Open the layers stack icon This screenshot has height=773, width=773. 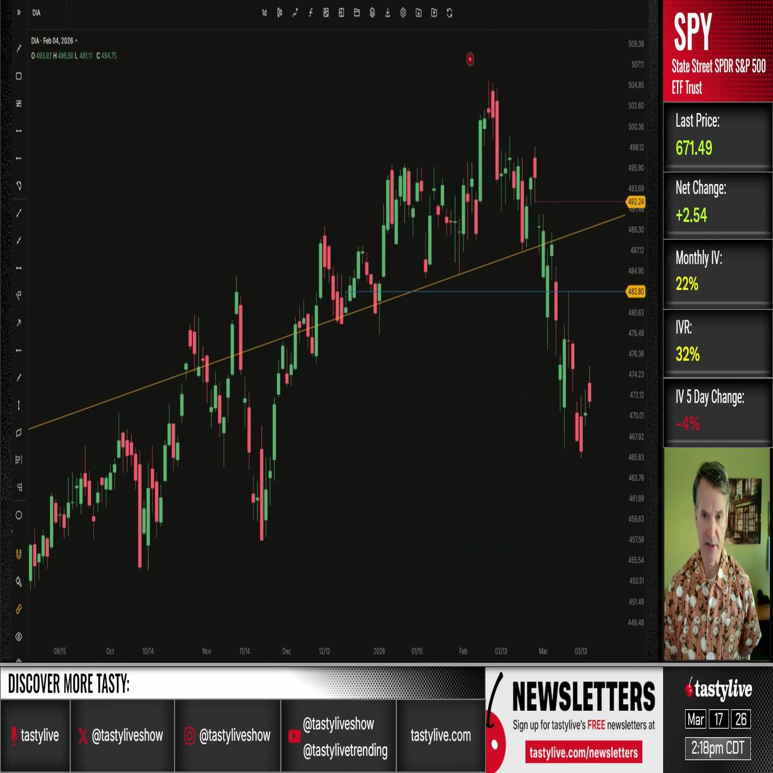[x=372, y=13]
